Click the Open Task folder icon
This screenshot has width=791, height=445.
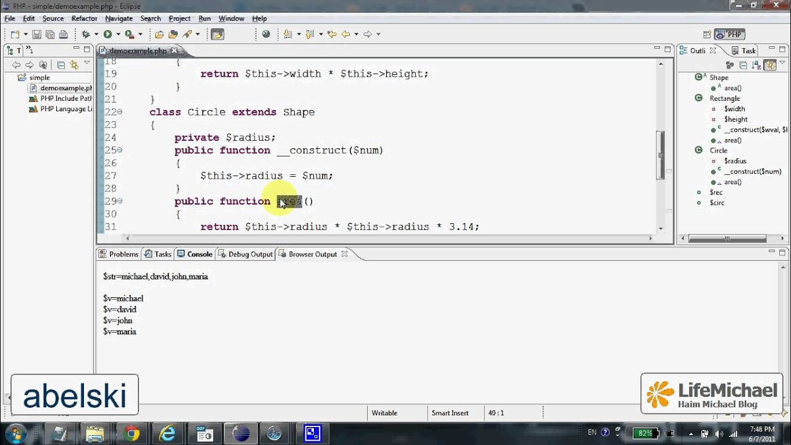click(x=173, y=35)
